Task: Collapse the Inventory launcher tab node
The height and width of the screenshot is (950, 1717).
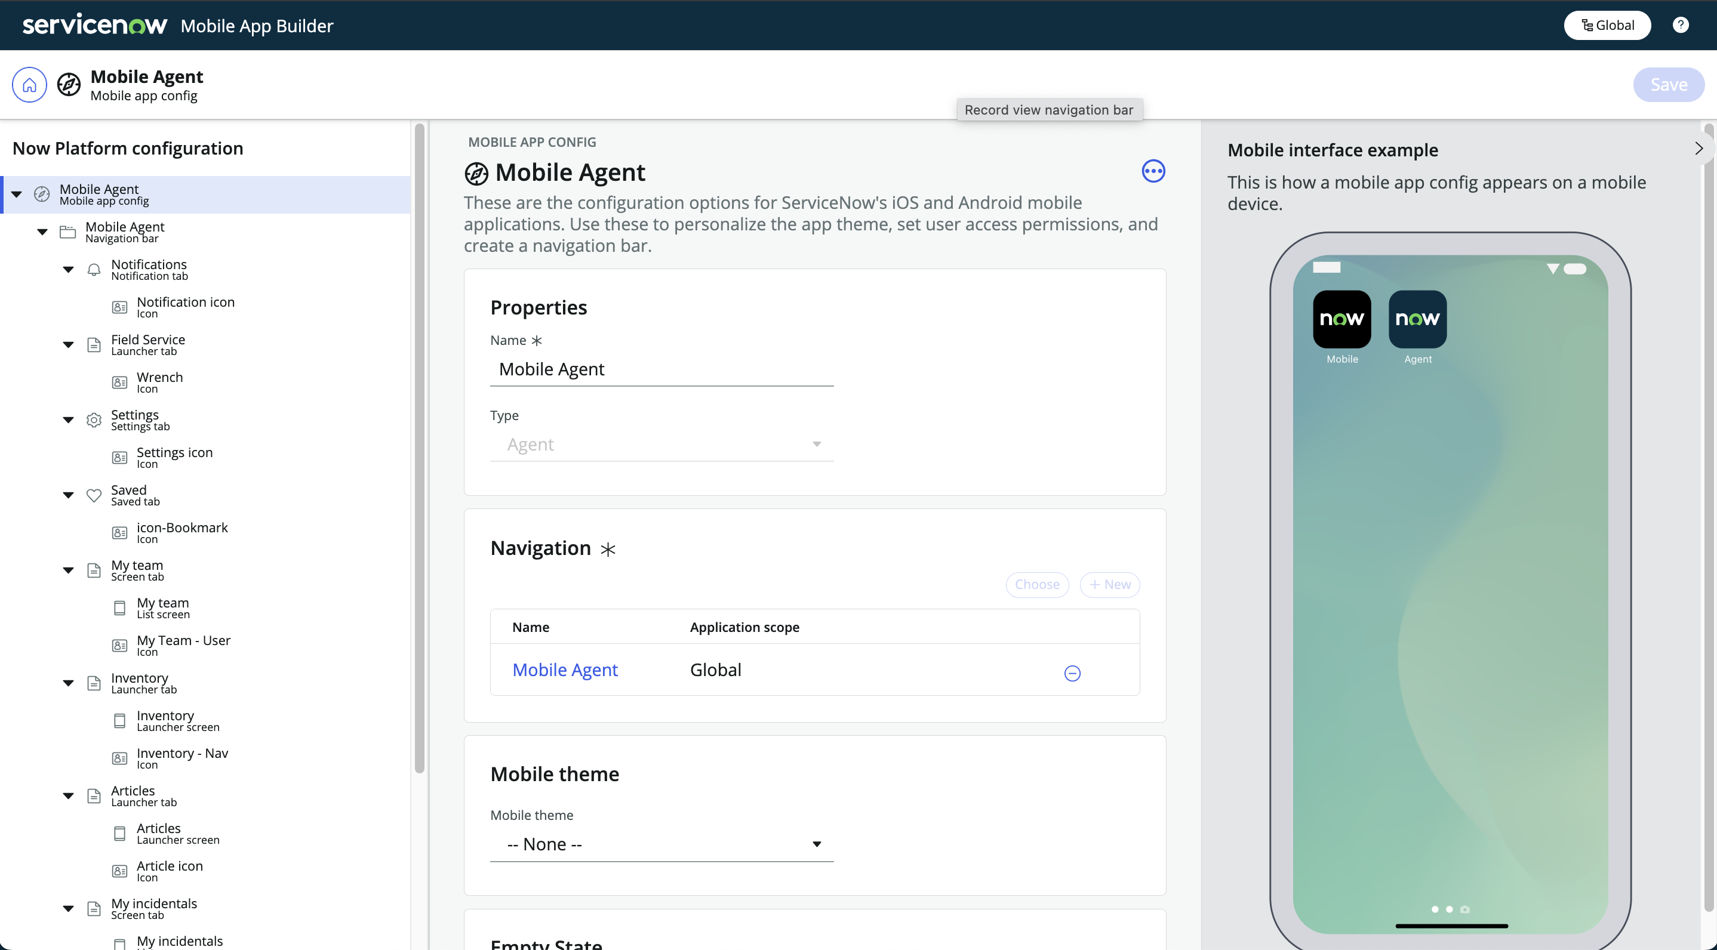Action: click(x=68, y=683)
